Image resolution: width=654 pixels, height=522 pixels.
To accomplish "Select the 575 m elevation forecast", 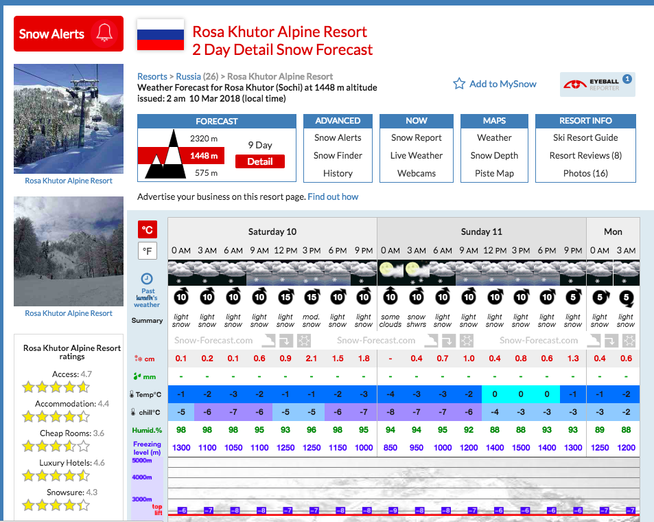I will tap(207, 173).
